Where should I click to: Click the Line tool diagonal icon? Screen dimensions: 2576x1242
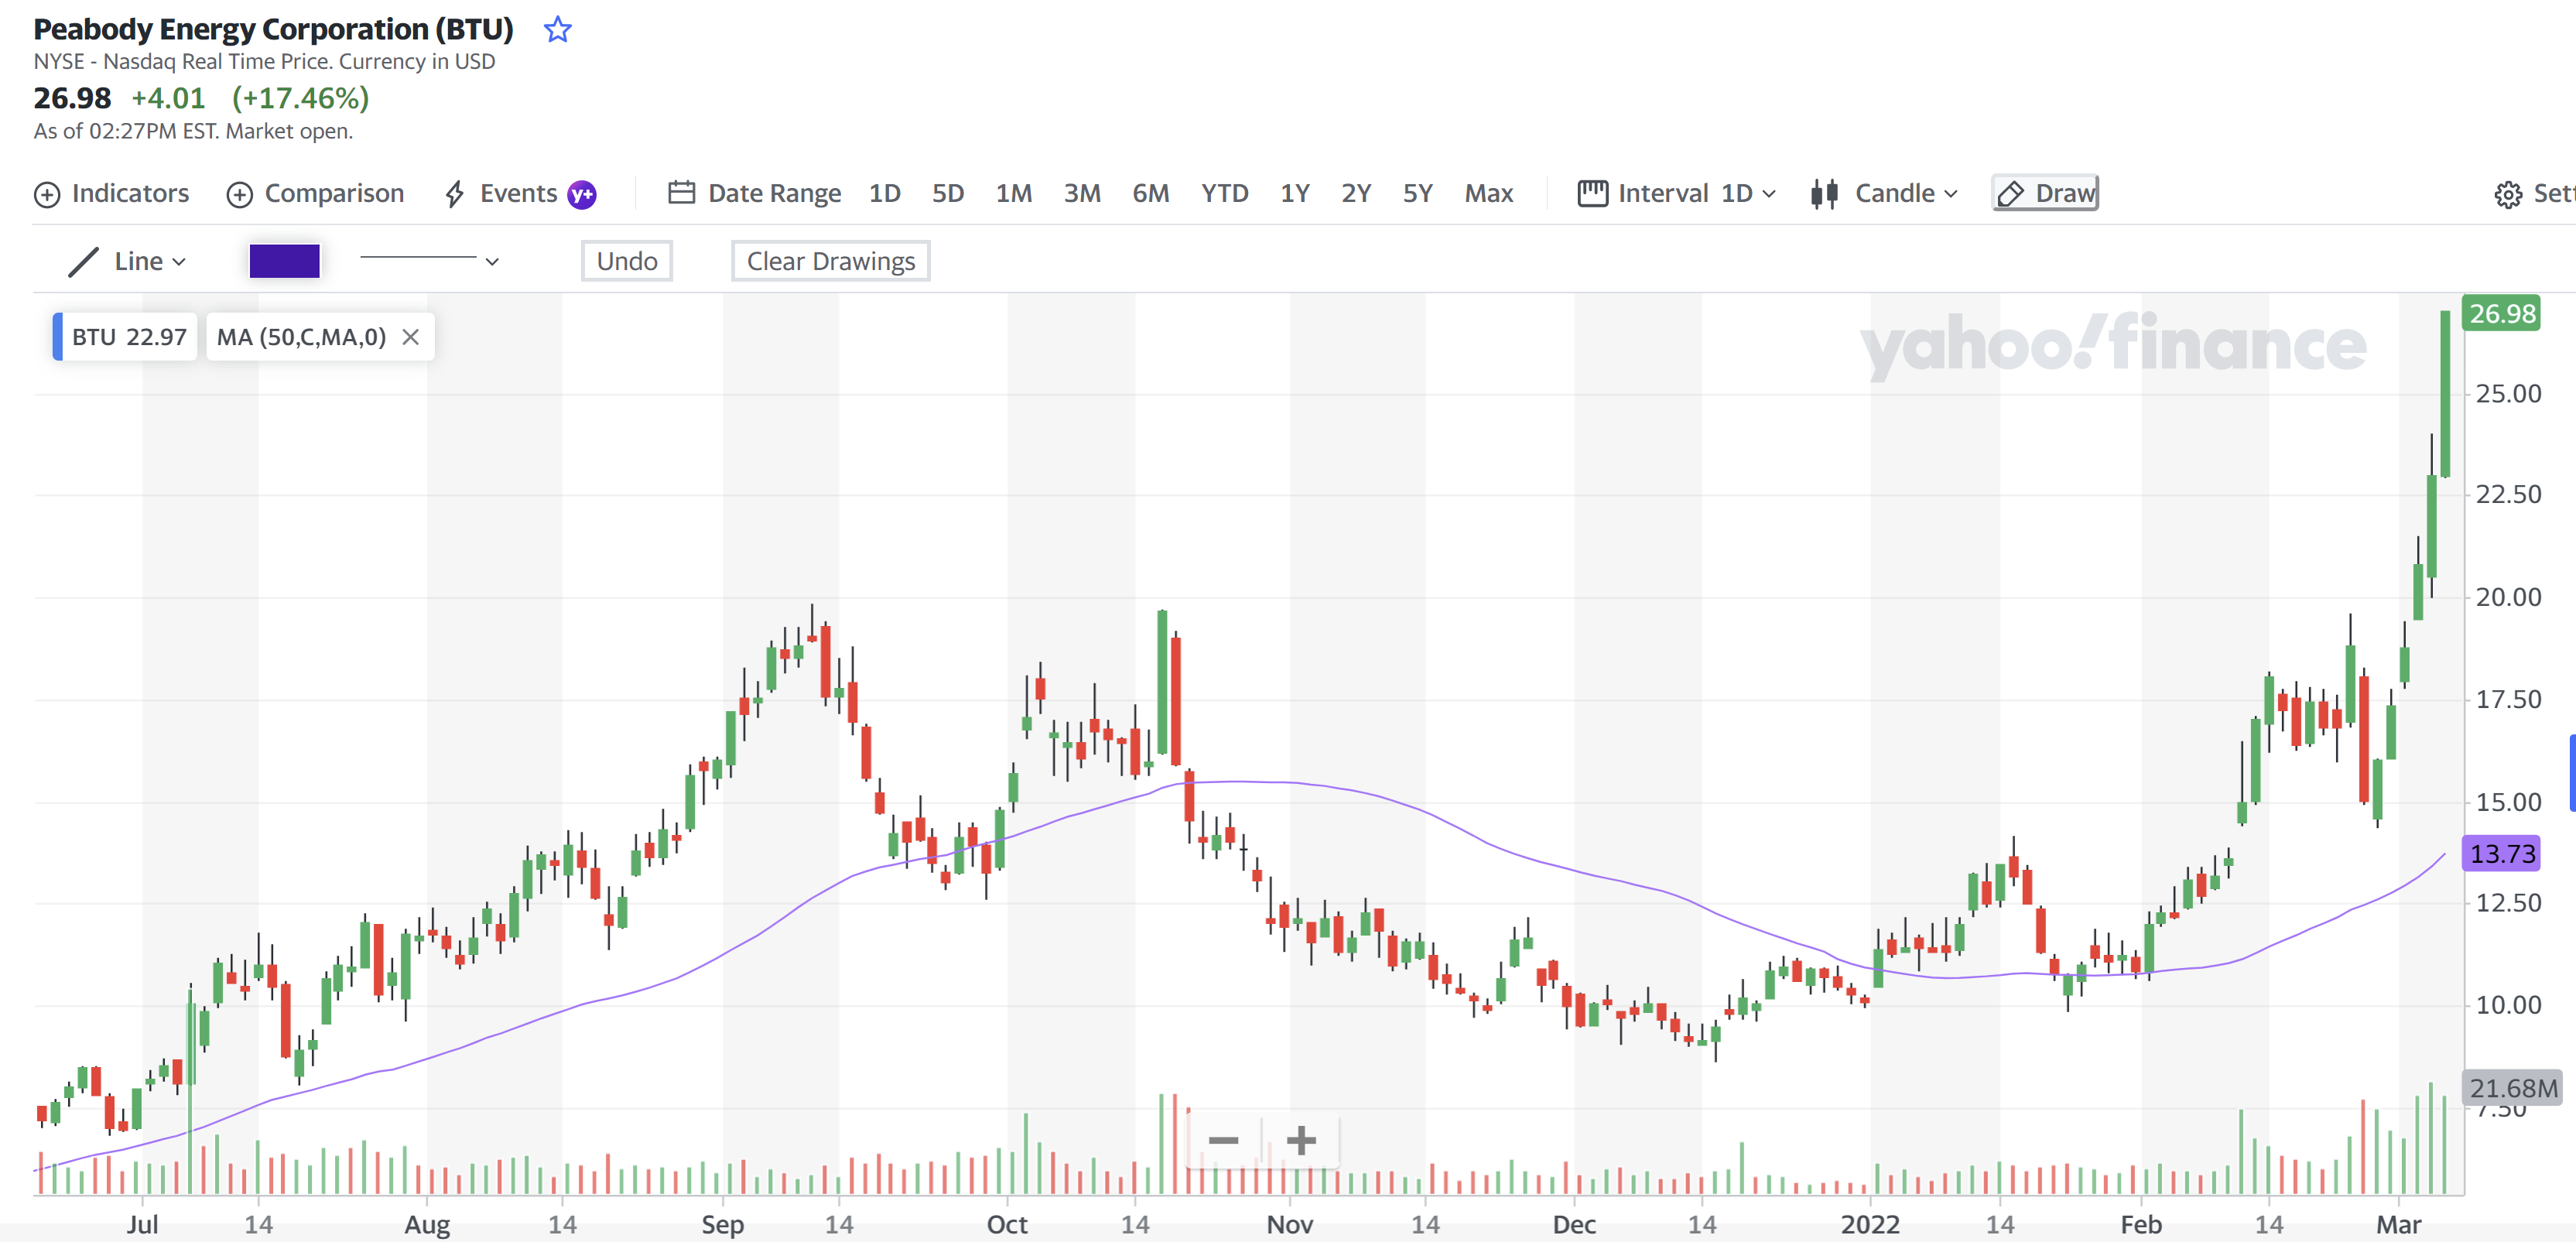click(x=83, y=262)
